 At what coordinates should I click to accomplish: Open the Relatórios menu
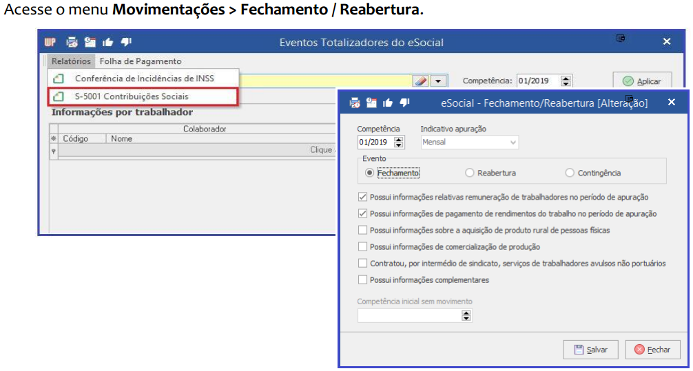point(71,61)
